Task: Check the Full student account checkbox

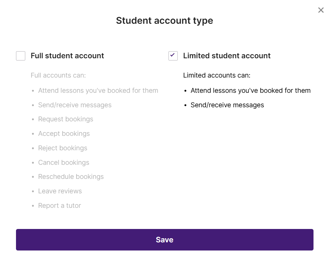Action: 21,56
